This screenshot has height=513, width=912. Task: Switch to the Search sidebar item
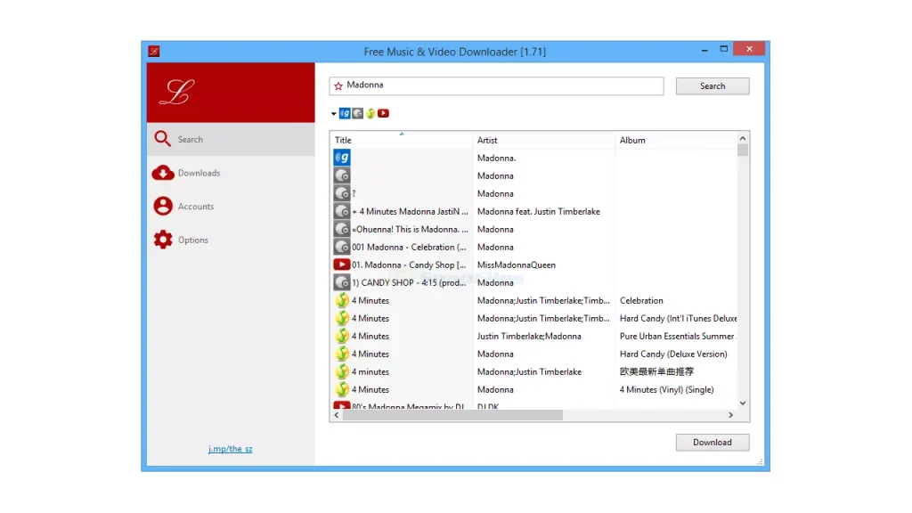coord(231,140)
